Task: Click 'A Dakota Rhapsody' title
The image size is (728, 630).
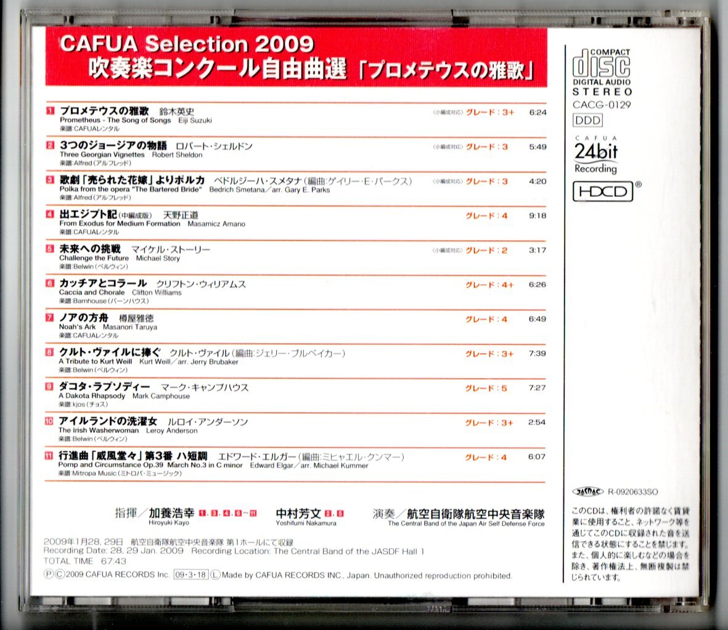Action: click(92, 396)
